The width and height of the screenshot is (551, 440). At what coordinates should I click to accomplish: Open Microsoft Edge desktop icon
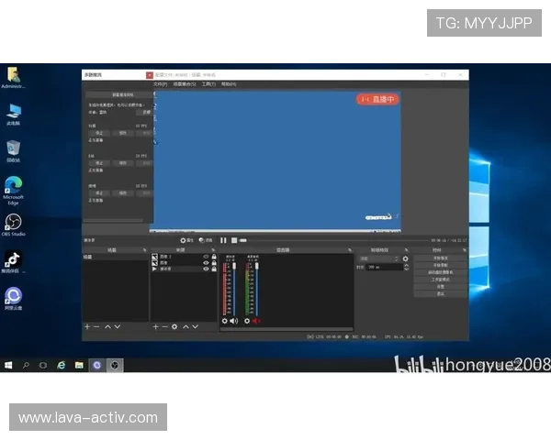(14, 185)
